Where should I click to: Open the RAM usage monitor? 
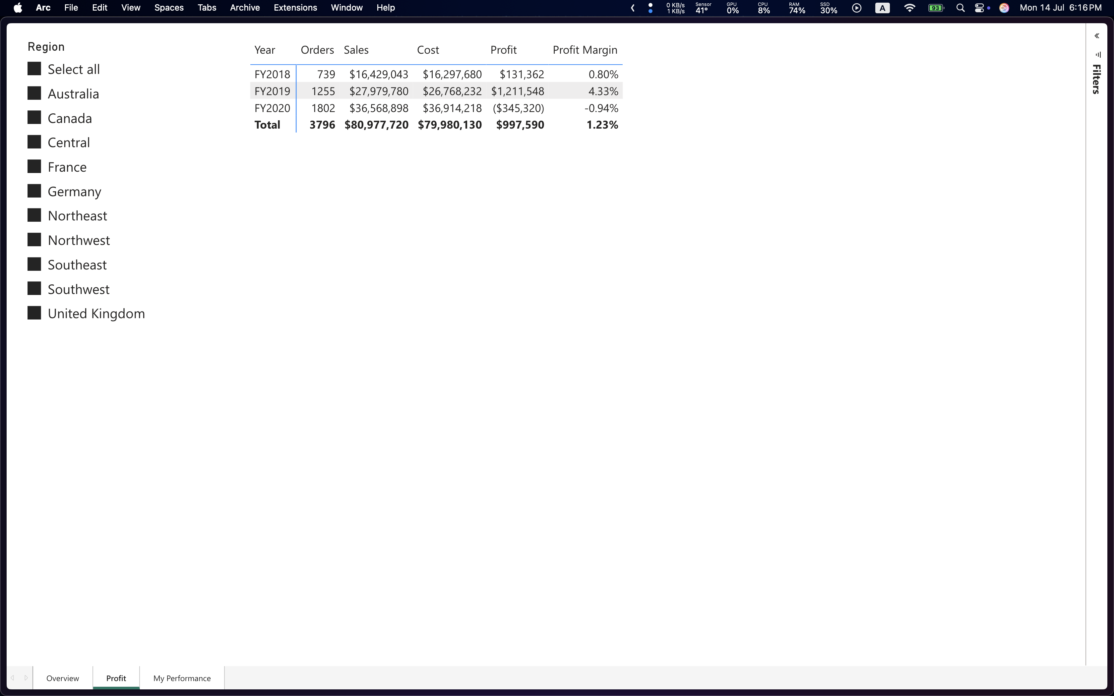pos(797,8)
